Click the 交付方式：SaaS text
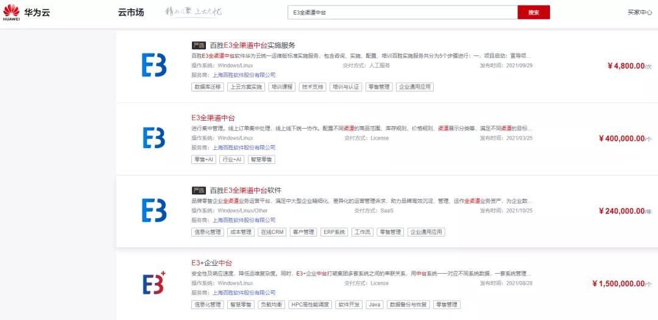This screenshot has height=320, width=658. (373, 210)
